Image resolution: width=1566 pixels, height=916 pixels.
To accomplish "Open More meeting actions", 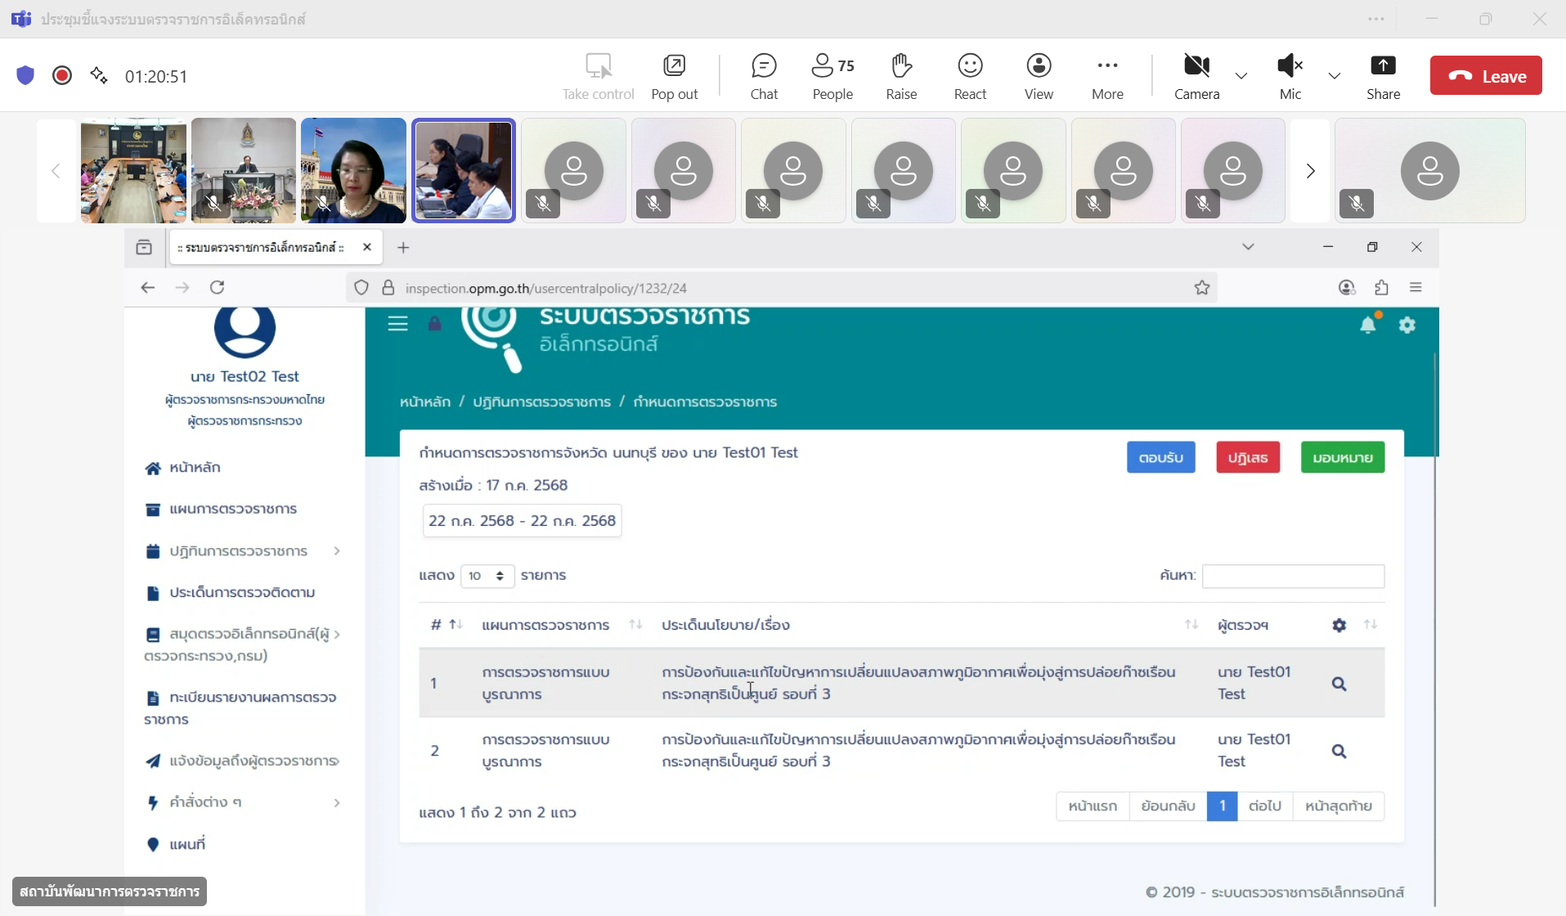I will point(1107,76).
